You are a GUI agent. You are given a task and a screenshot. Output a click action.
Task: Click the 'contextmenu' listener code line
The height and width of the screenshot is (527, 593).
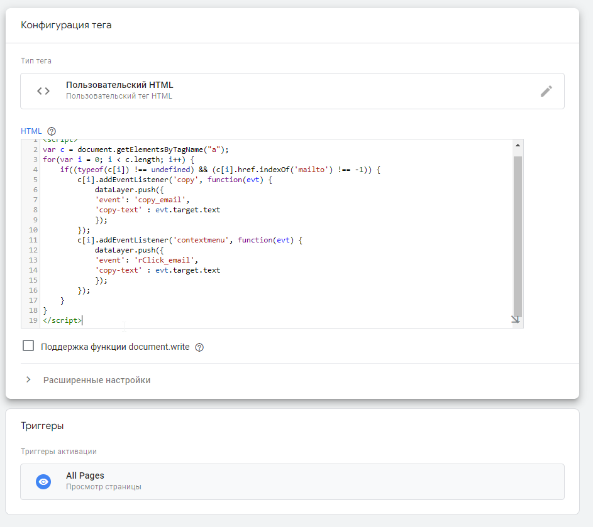tap(190, 240)
